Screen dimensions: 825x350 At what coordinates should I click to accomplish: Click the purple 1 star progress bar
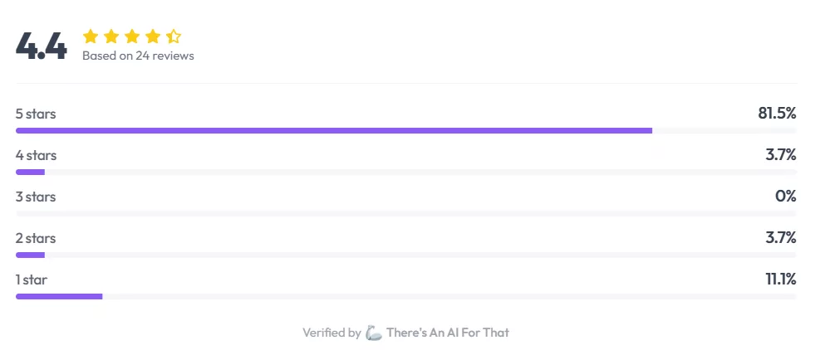(59, 296)
